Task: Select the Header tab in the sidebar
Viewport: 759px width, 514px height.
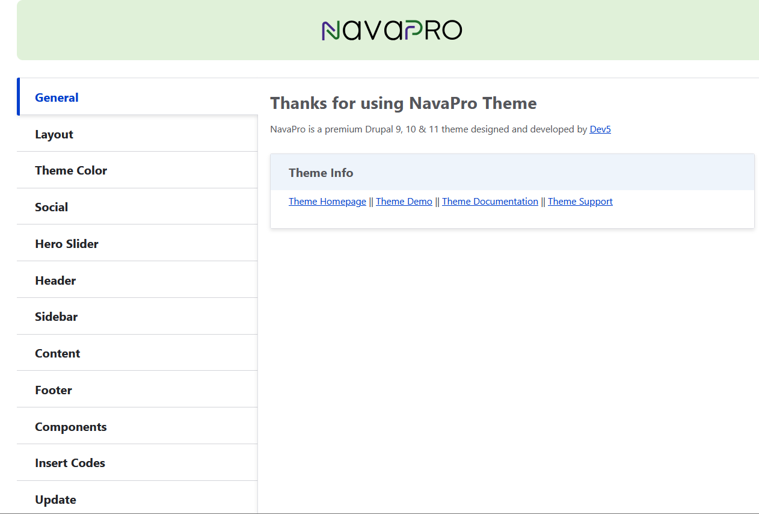Action: coord(55,280)
